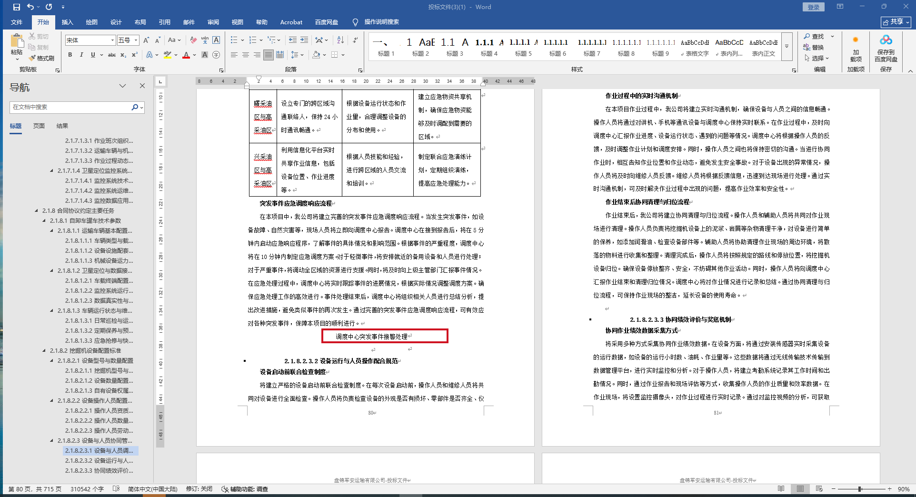916x497 pixels.
Task: Align the paragraph to the right
Action: pos(257,55)
